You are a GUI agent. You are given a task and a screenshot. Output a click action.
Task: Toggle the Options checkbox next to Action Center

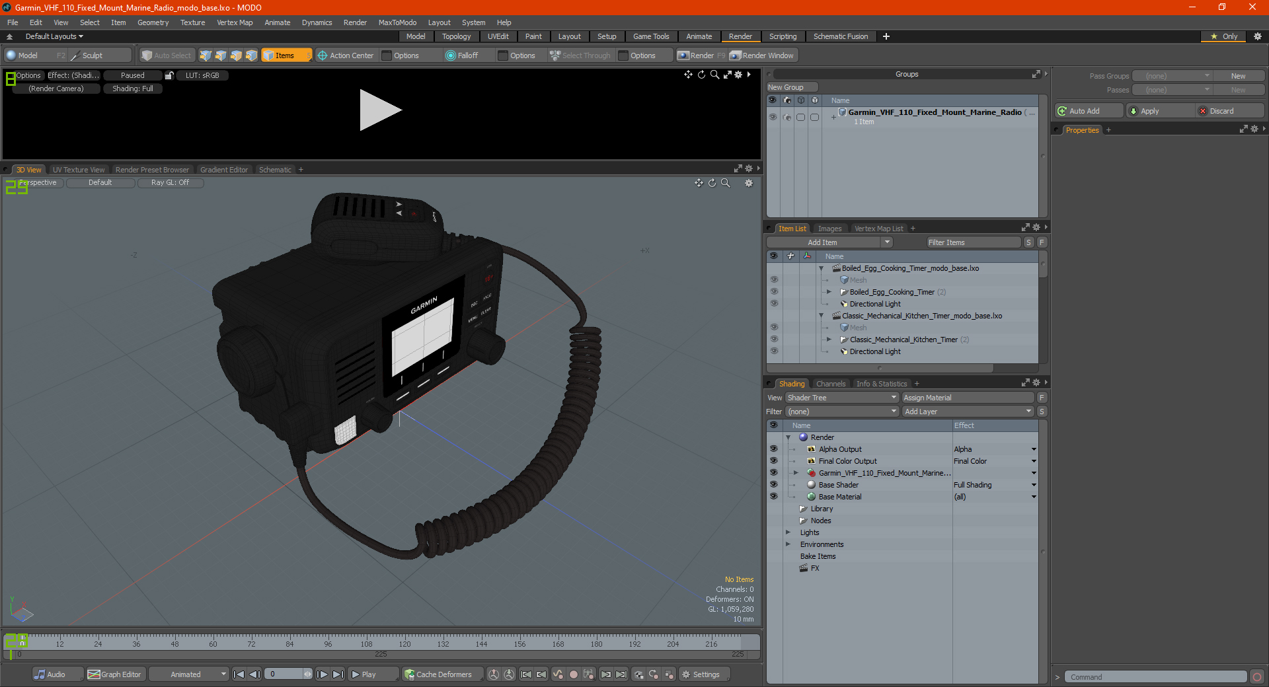tap(387, 55)
